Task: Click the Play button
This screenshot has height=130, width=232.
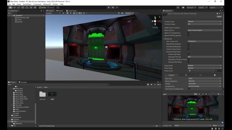Action: (x=109, y=8)
